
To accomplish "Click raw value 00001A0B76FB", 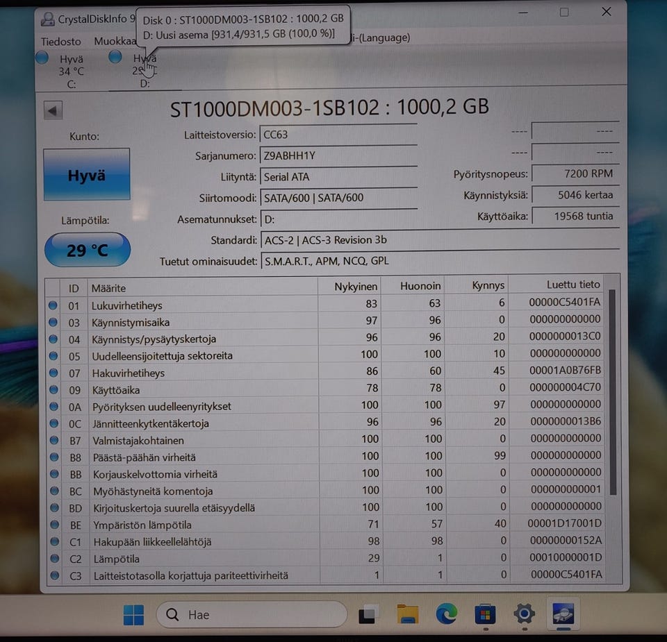I will click(565, 371).
